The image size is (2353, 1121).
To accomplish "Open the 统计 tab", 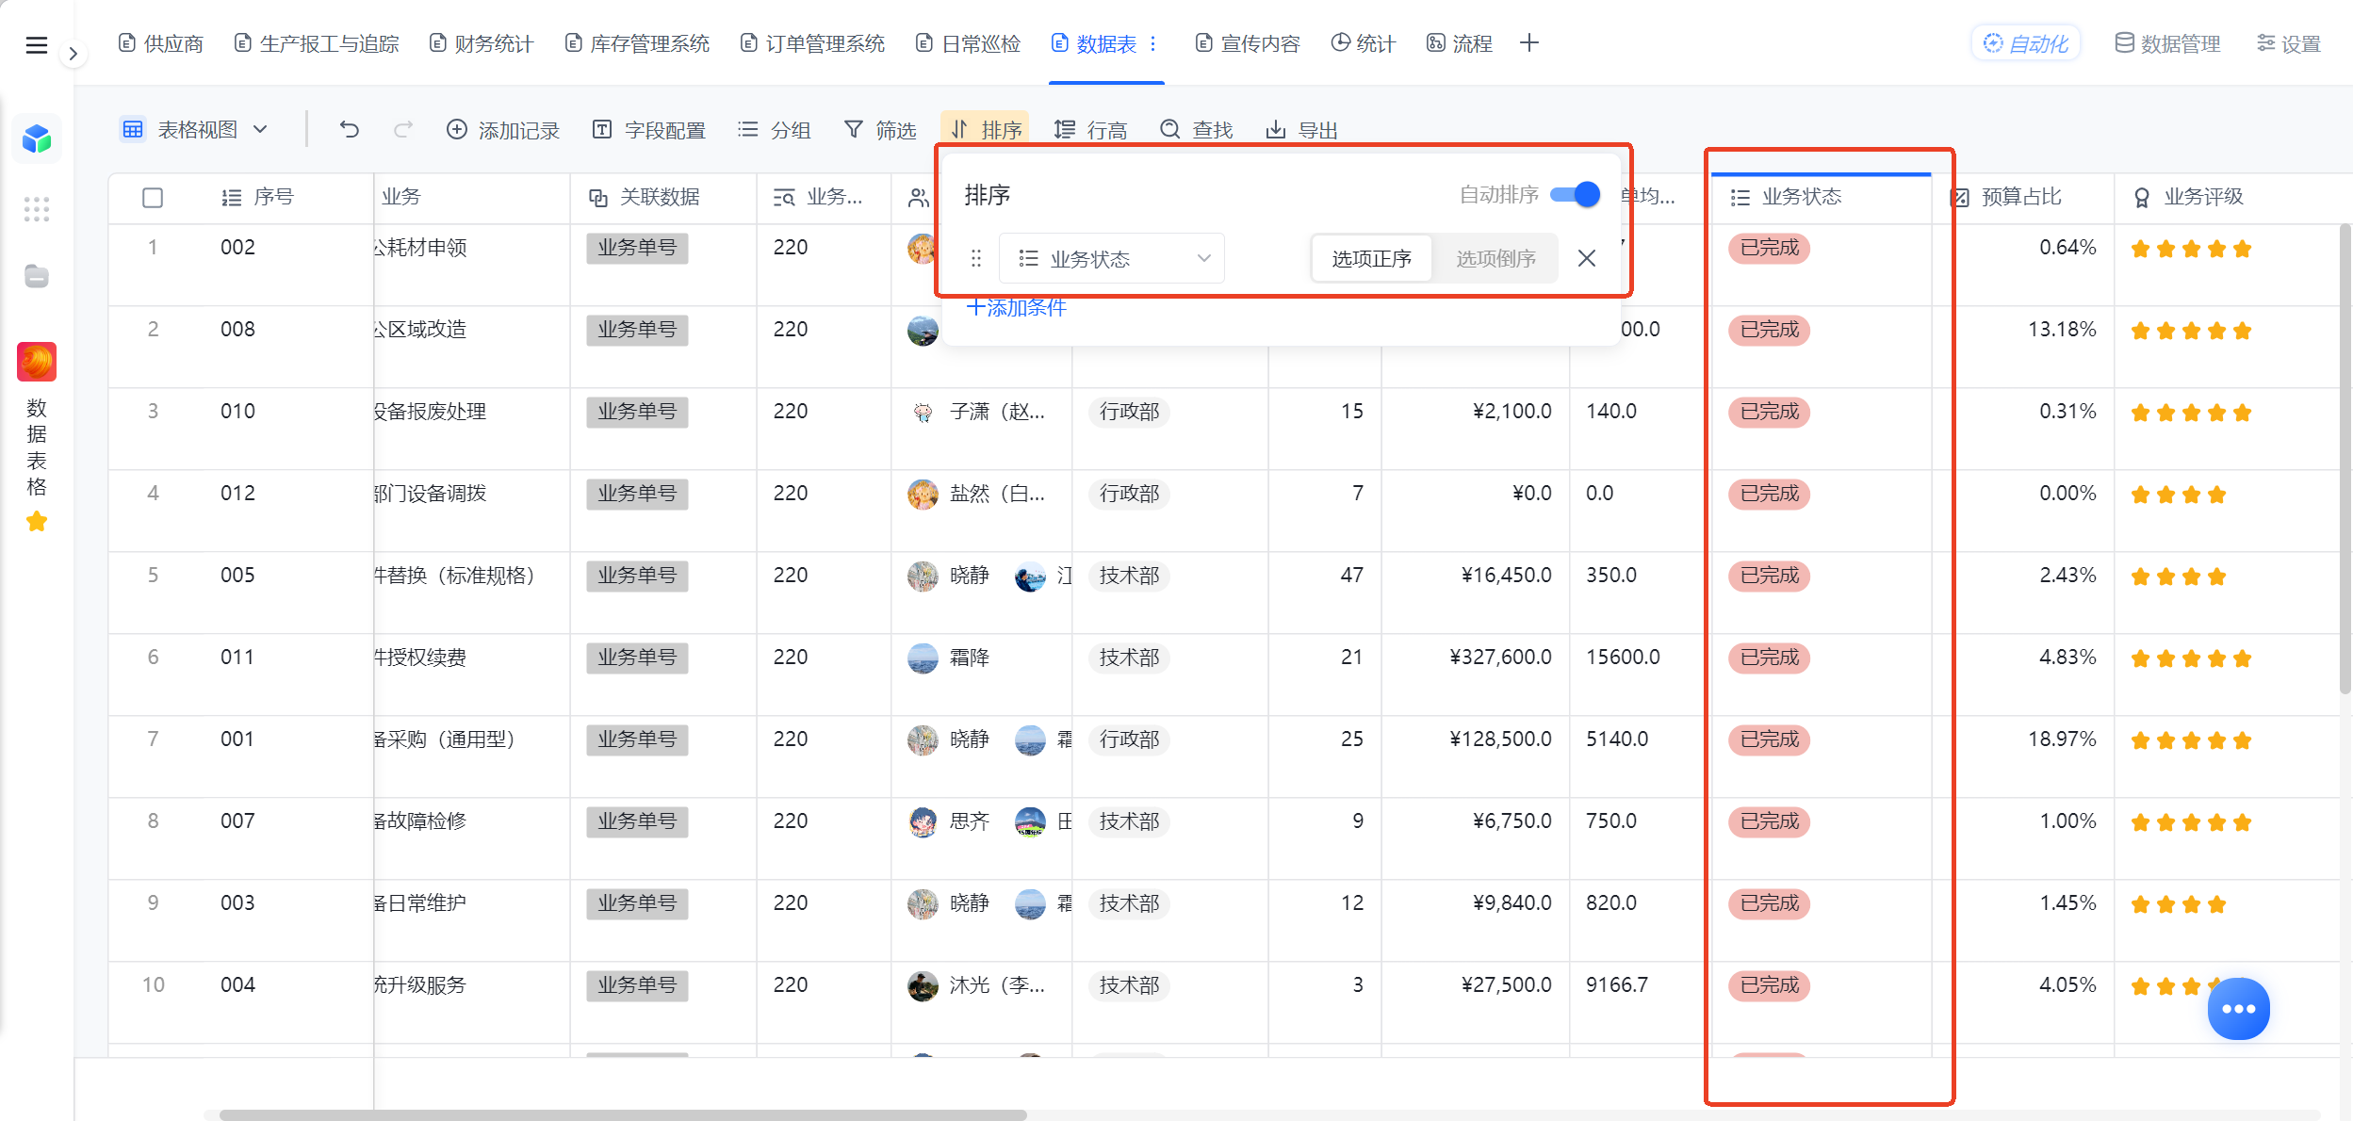I will click(x=1363, y=43).
